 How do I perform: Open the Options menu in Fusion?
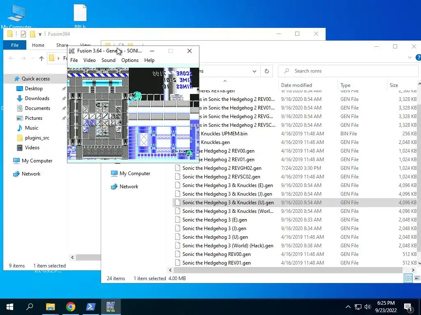(130, 60)
